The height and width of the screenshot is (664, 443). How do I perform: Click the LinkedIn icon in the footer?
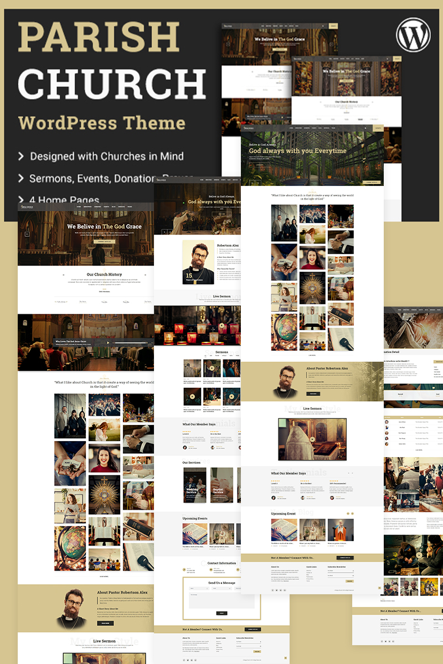(x=285, y=590)
